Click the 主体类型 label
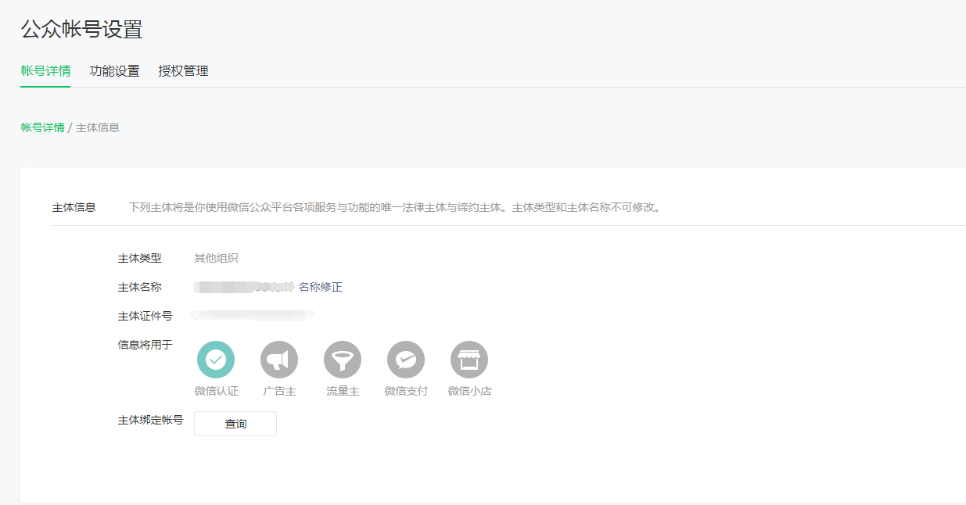Viewport: 966px width, 505px height. coord(140,258)
